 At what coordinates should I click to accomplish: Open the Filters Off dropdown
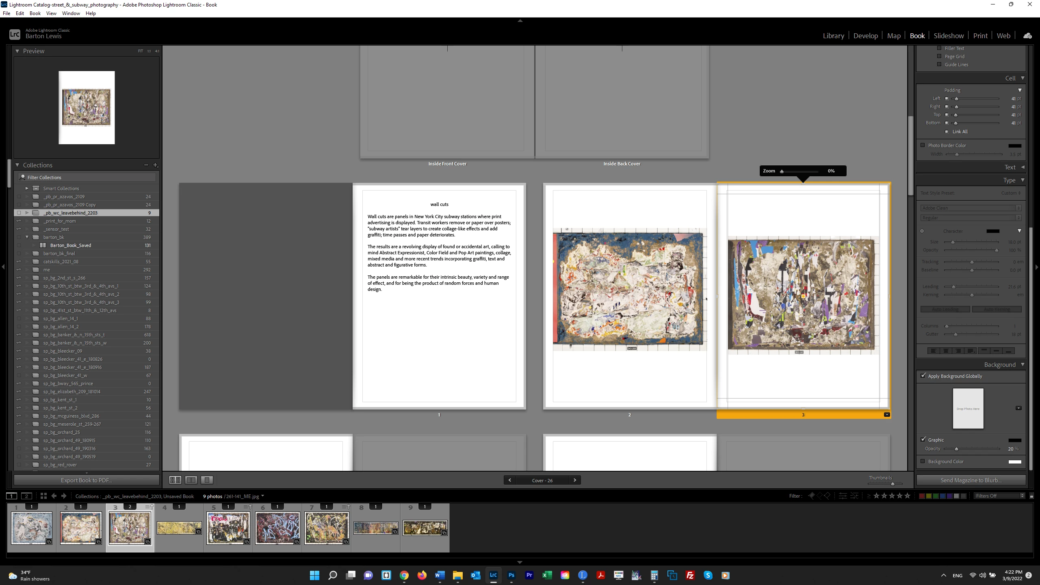click(999, 496)
